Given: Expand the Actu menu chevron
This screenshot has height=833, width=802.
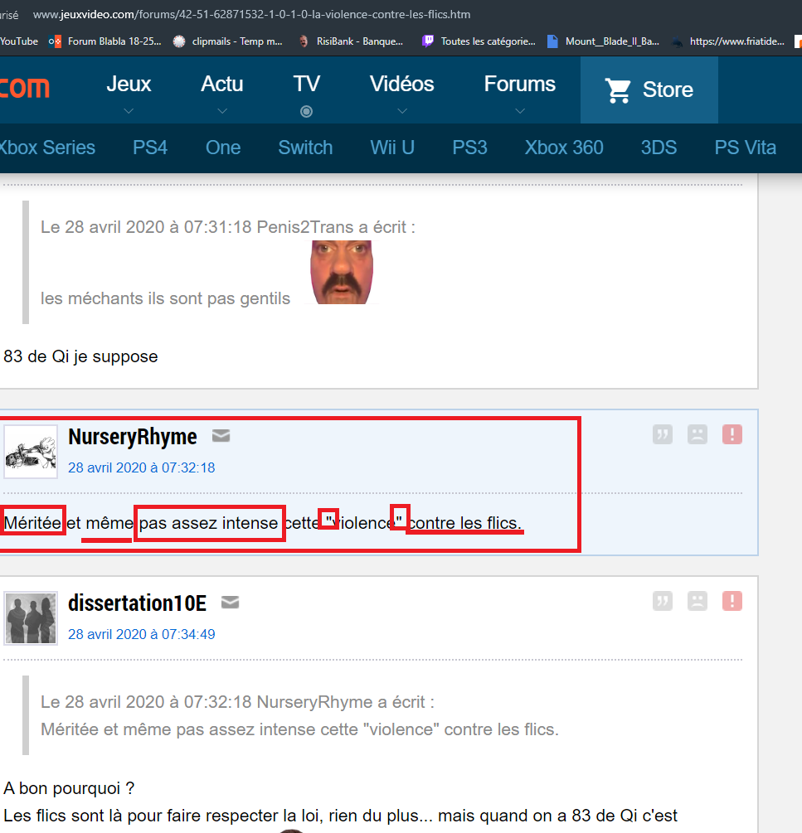Looking at the screenshot, I should click(222, 111).
